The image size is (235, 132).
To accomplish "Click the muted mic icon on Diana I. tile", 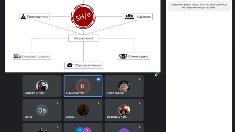I will click(98, 103).
